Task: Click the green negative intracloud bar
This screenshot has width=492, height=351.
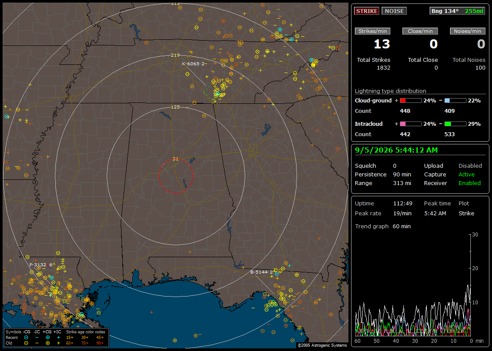Action: [455, 124]
